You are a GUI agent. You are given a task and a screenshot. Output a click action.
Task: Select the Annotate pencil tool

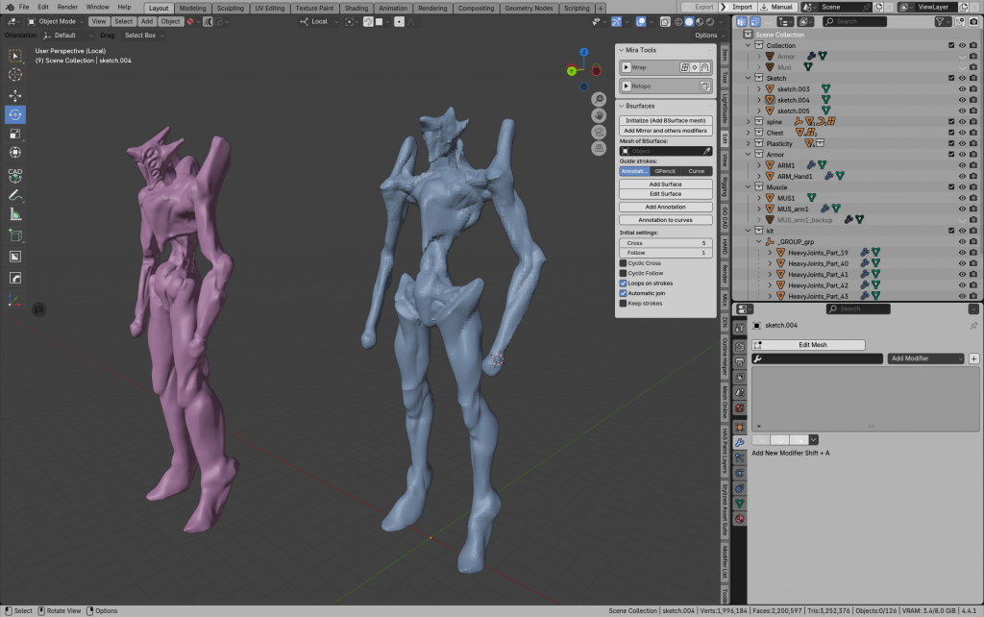click(x=15, y=196)
